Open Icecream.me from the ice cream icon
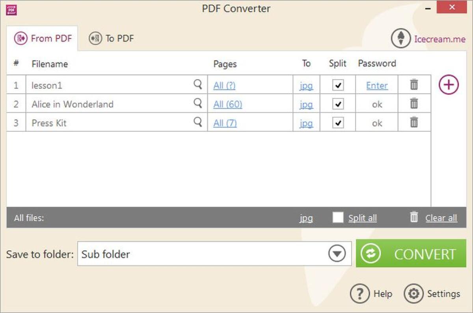Screen dimensions: 473x313 pos(400,39)
